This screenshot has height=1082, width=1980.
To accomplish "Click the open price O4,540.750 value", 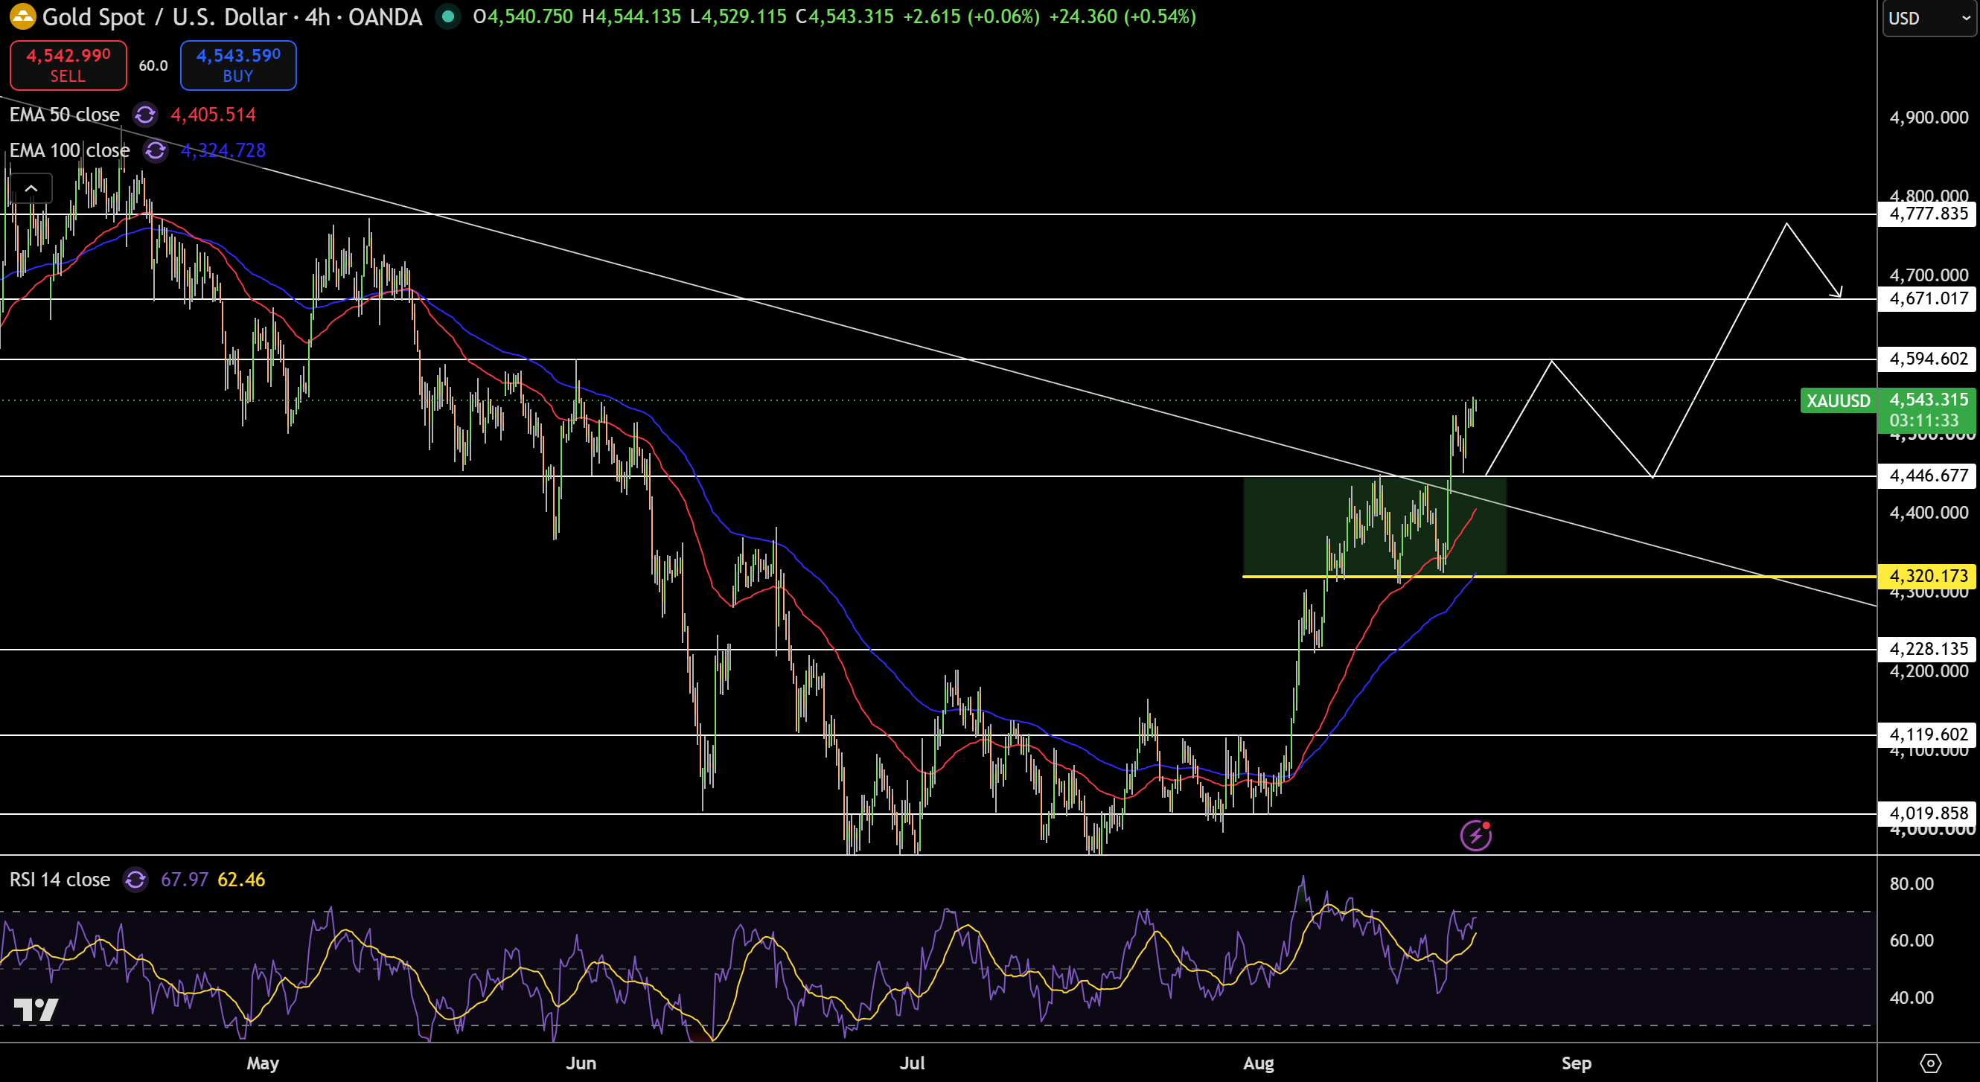I will (x=523, y=16).
